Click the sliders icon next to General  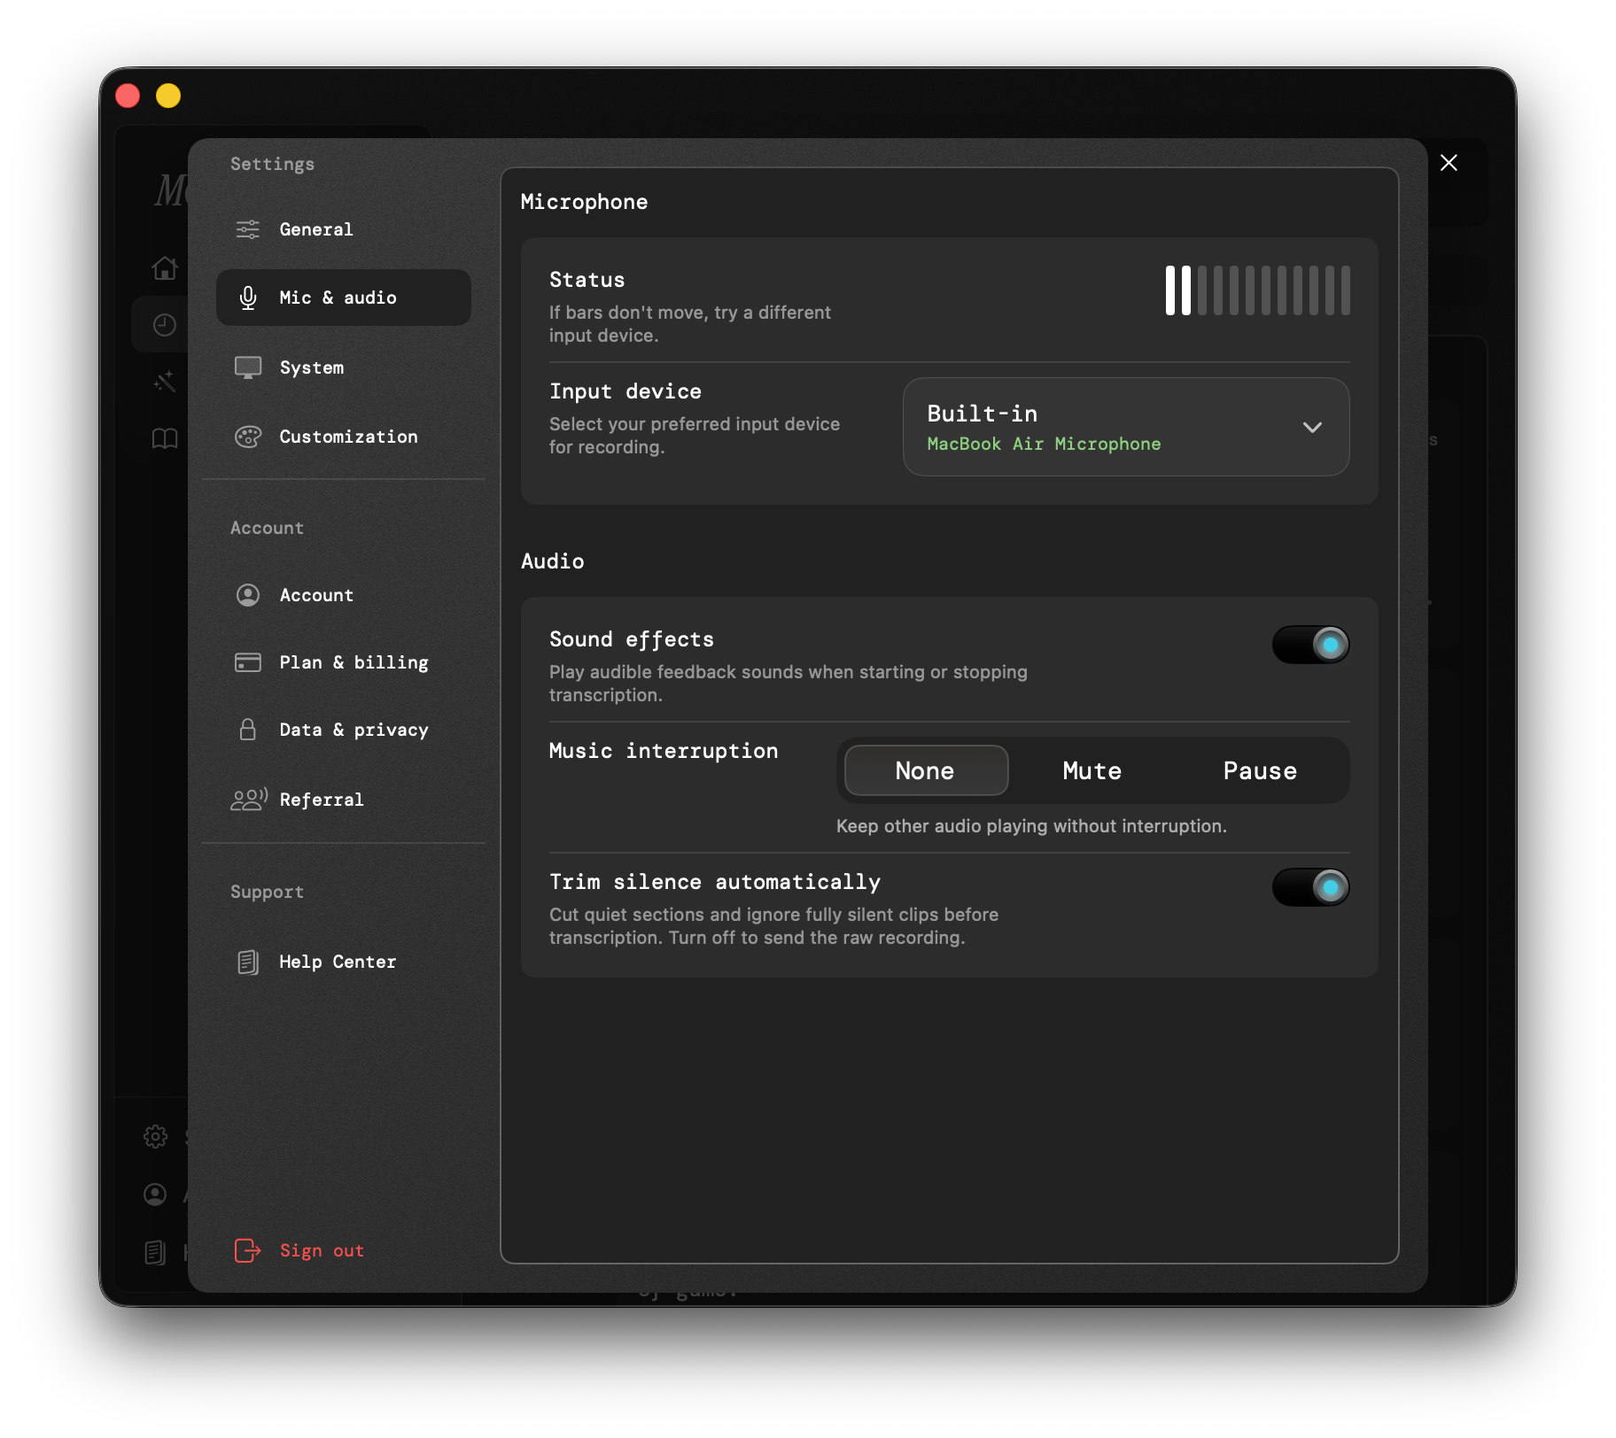tap(248, 229)
